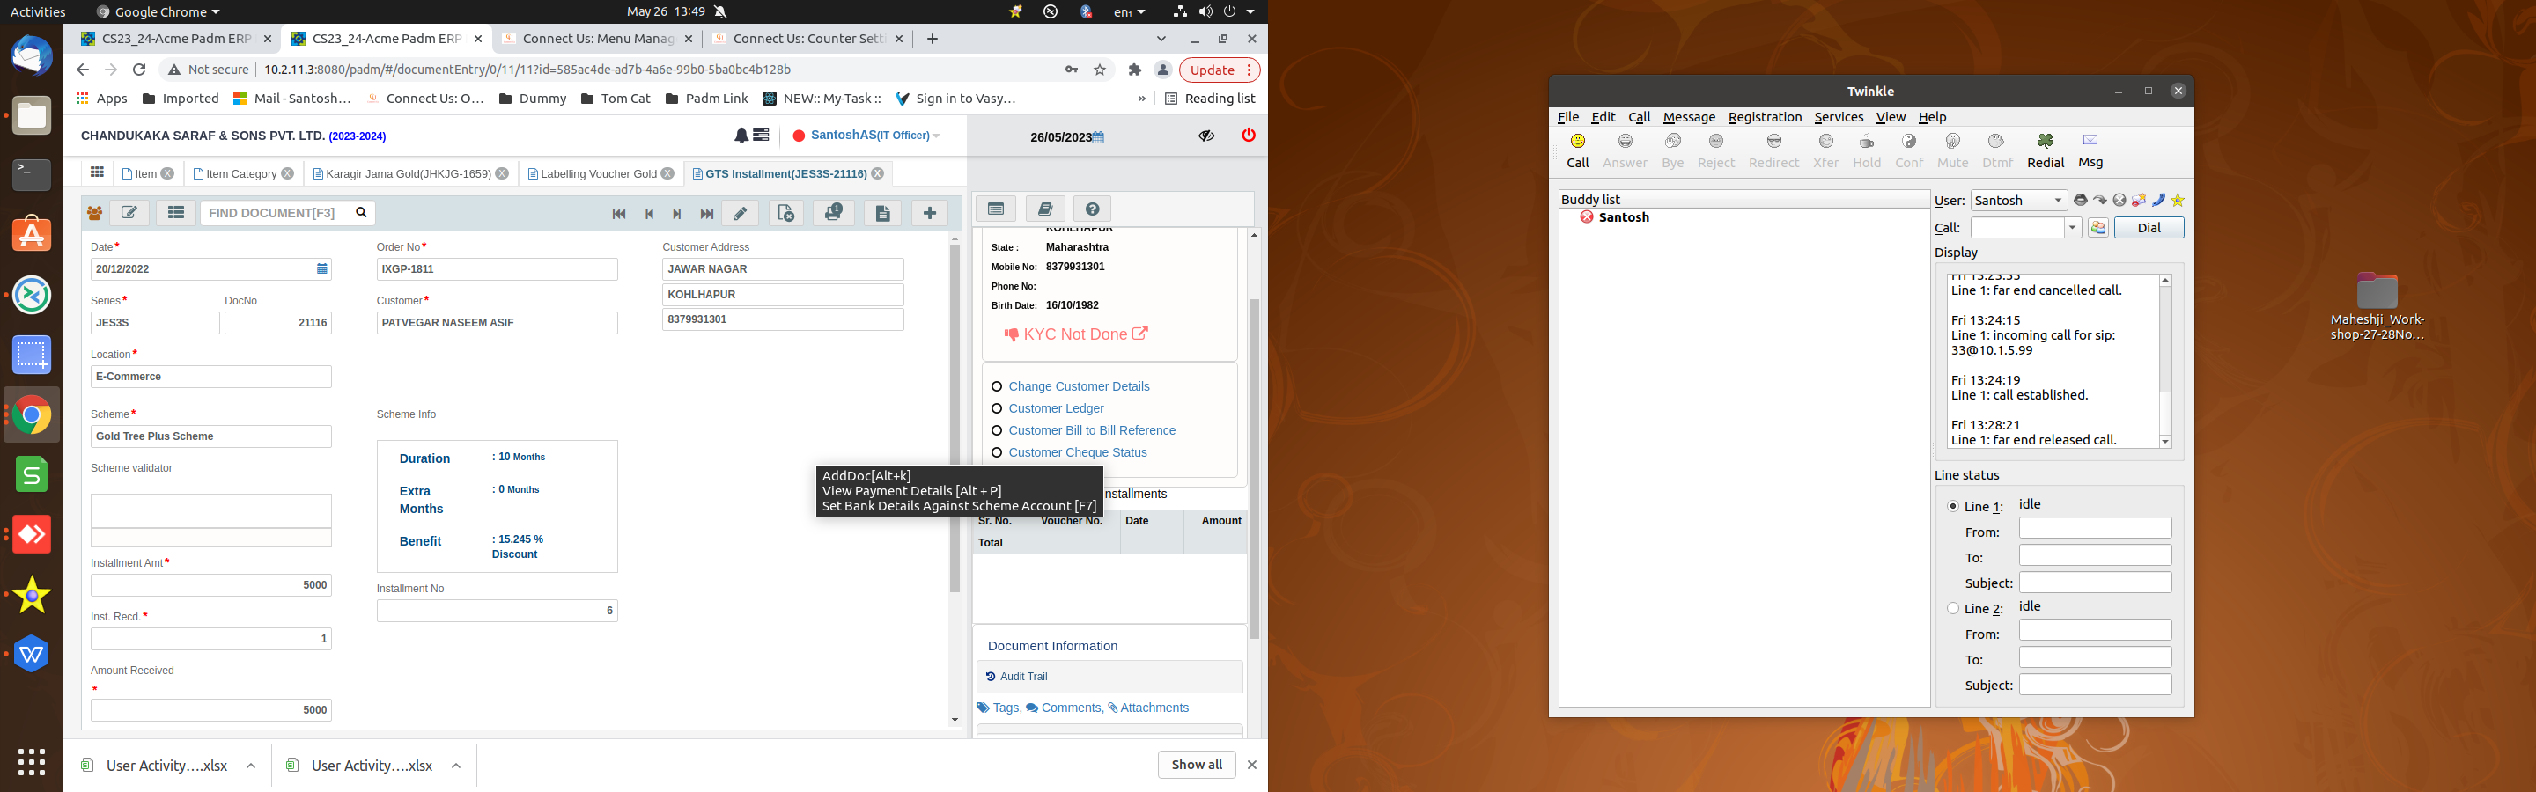Viewport: 2536px width, 792px height.
Task: Select Line 1 radio button in Twinkle
Action: (1953, 507)
